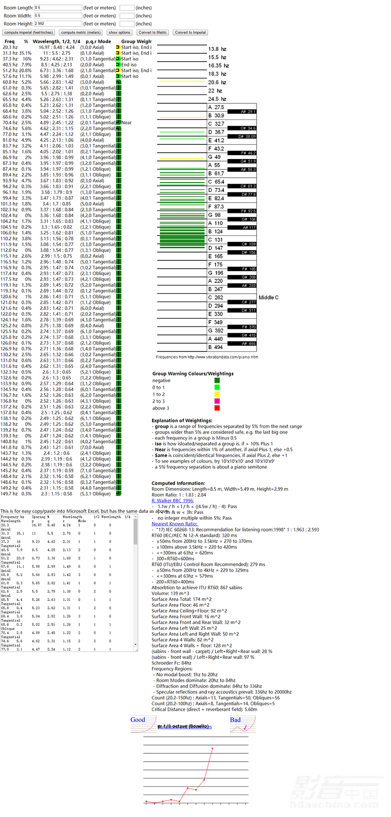
Task: Click the '20.3 hz' frequency row text
Action: pos(10,47)
